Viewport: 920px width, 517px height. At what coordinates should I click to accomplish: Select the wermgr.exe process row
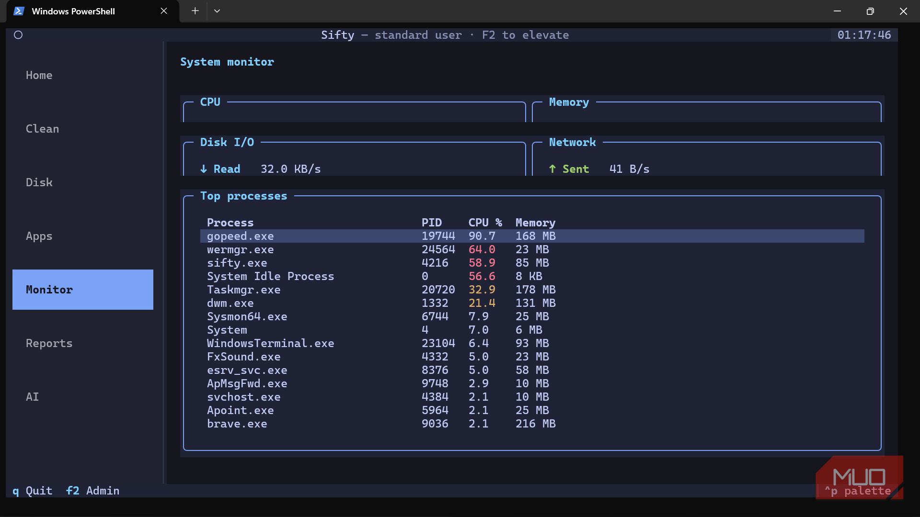(532, 249)
